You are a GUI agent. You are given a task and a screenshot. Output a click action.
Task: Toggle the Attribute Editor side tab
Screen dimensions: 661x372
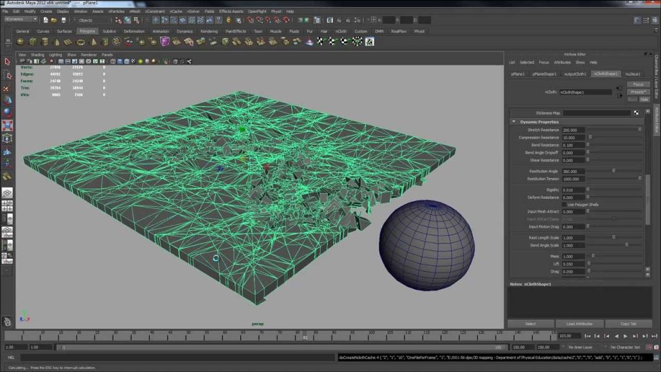[x=656, y=120]
